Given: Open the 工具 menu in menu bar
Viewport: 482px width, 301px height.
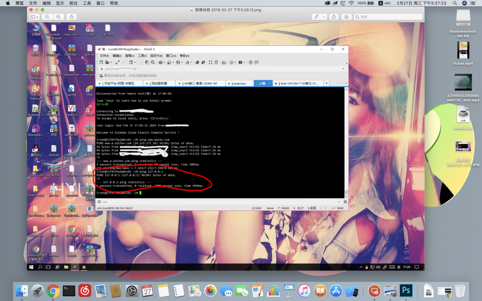Looking at the screenshot, I should [x=87, y=3].
